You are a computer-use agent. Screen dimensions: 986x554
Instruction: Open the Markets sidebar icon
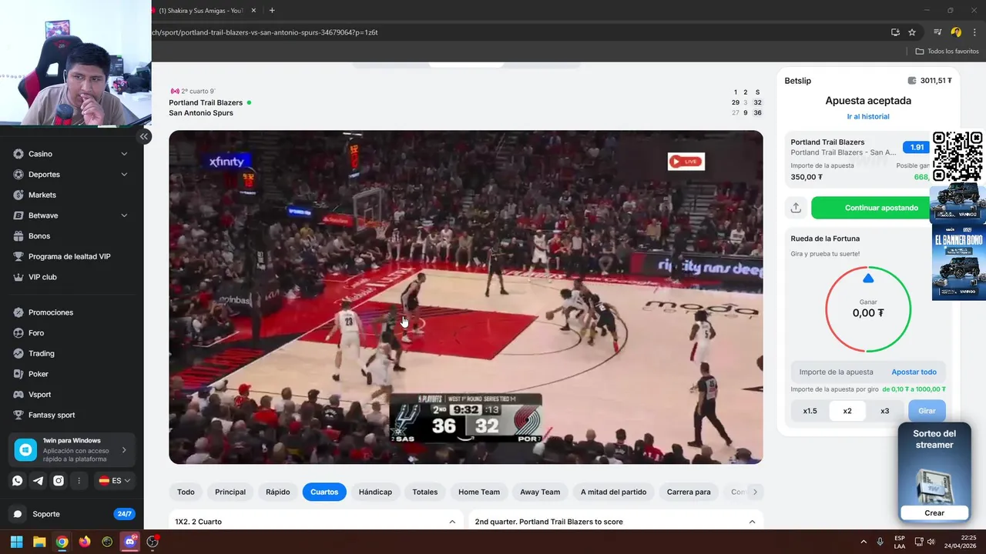click(18, 195)
